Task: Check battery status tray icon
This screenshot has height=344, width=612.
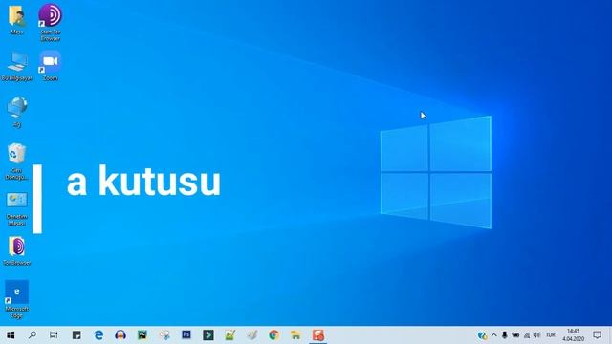Action: pos(515,335)
